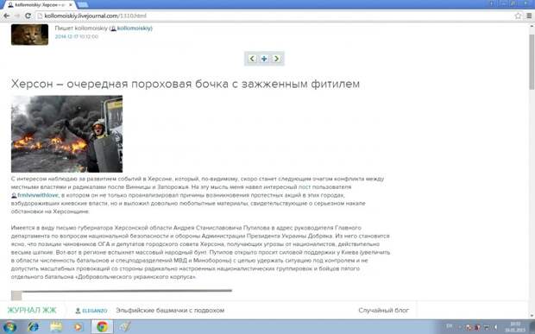Open a new browser tab
Image resolution: width=535 pixels, height=334 pixels.
tap(83, 5)
